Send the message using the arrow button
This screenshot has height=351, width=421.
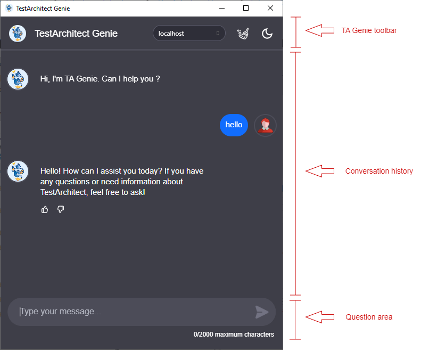click(262, 312)
